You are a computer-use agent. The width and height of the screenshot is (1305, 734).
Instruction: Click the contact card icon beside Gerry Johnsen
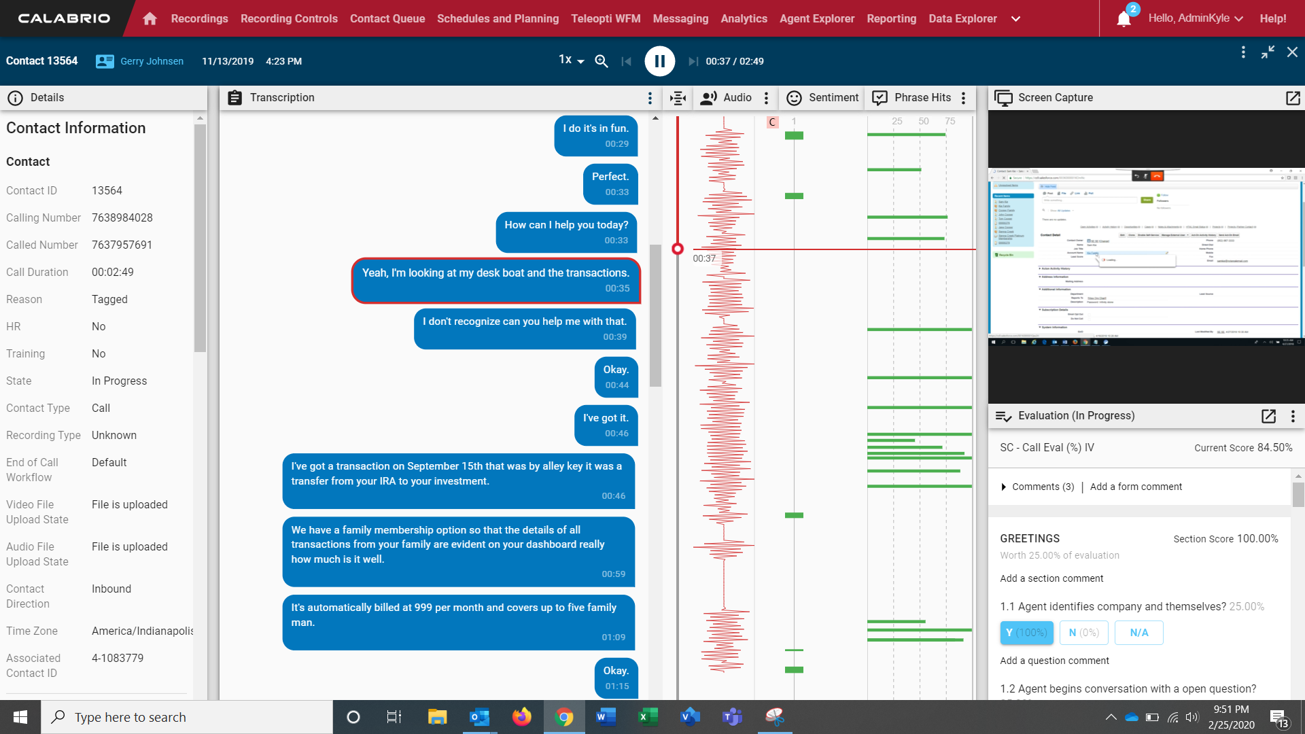(105, 61)
